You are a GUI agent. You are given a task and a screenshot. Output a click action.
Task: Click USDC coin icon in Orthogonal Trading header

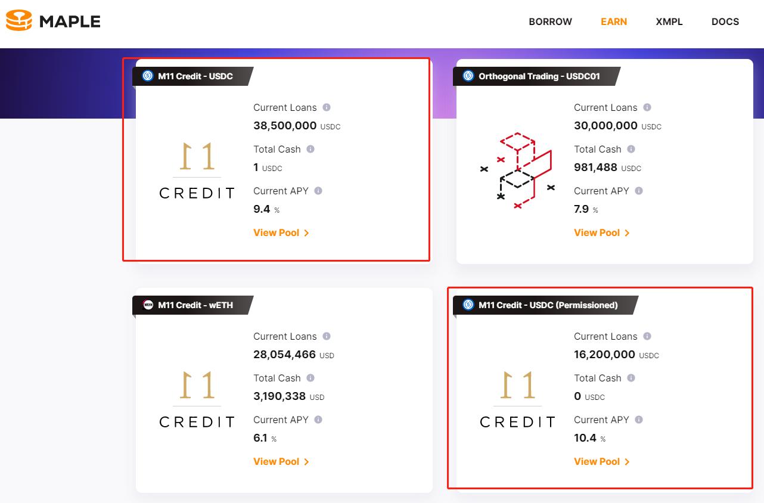[468, 76]
